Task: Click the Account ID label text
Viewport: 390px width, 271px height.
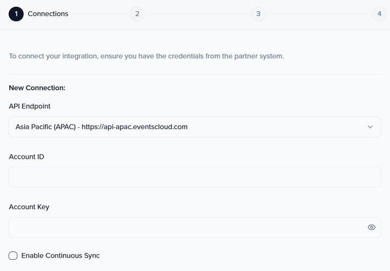Action: tap(26, 156)
